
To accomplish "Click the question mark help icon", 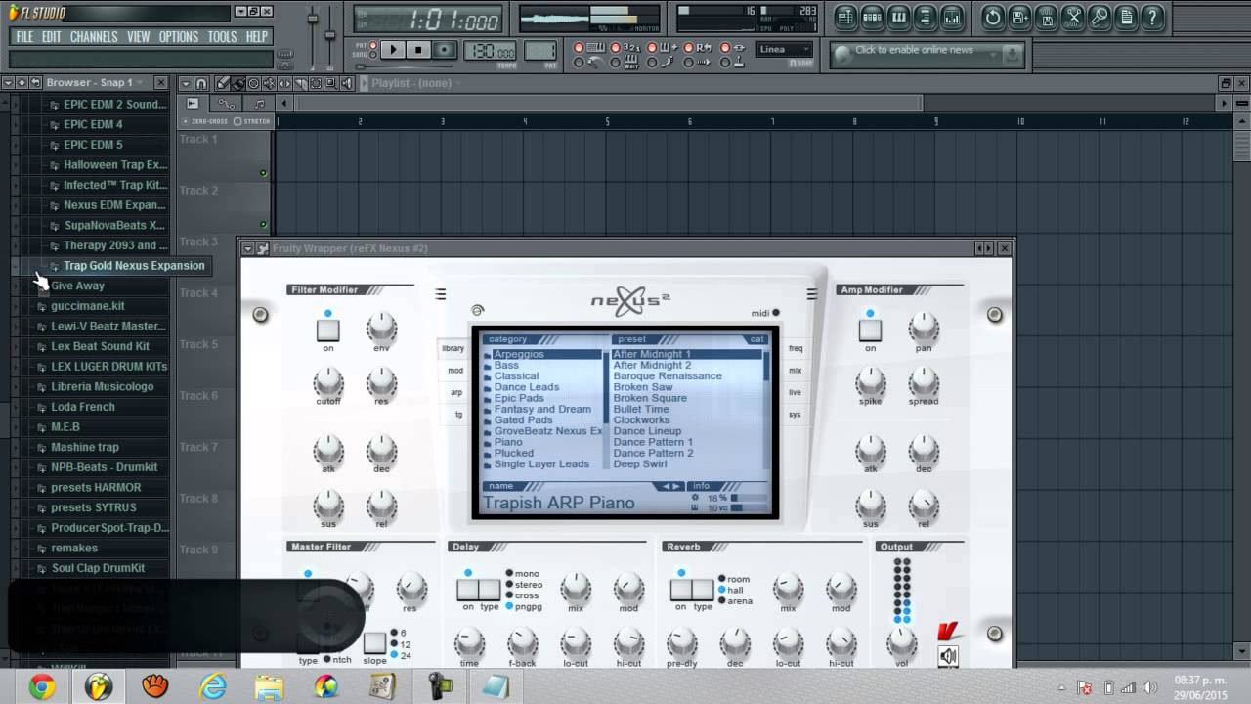I will 1153,17.
